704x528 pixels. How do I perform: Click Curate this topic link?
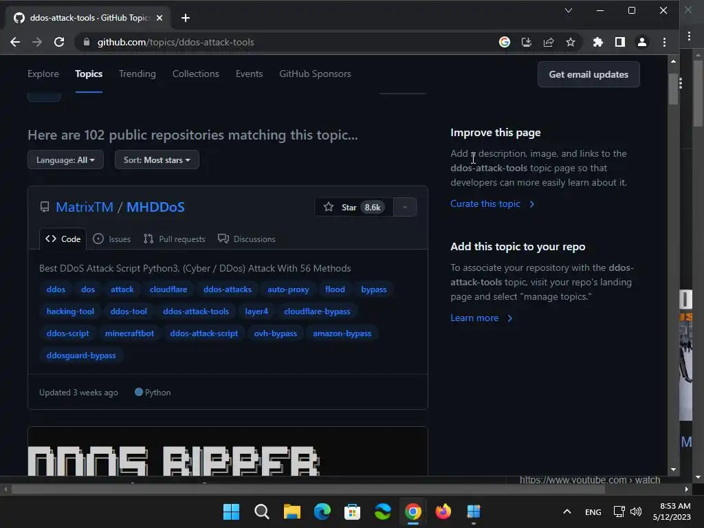pos(492,203)
